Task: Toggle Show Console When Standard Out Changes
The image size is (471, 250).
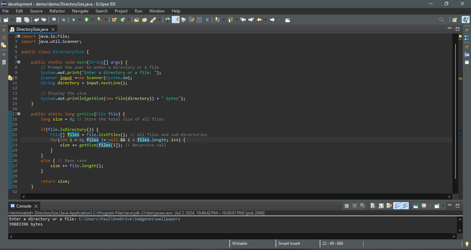Action: [397, 206]
